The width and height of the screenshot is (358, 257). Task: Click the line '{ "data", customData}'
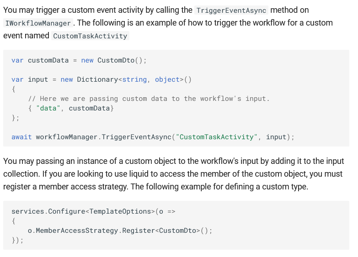(x=71, y=108)
